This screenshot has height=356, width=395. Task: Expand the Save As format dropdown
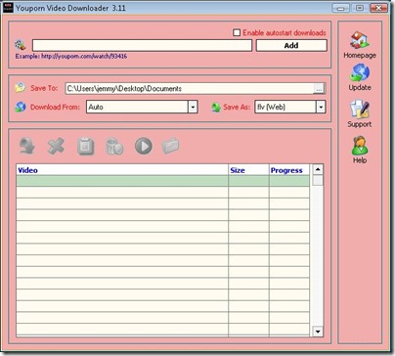click(321, 107)
